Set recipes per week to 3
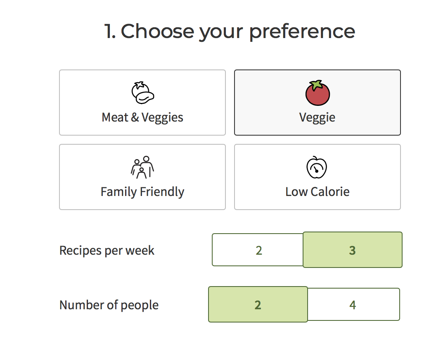436x344 pixels. [x=352, y=250]
